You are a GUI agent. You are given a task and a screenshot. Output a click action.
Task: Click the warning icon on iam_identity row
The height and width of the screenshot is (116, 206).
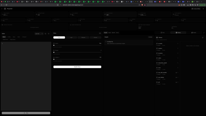pos(176,77)
